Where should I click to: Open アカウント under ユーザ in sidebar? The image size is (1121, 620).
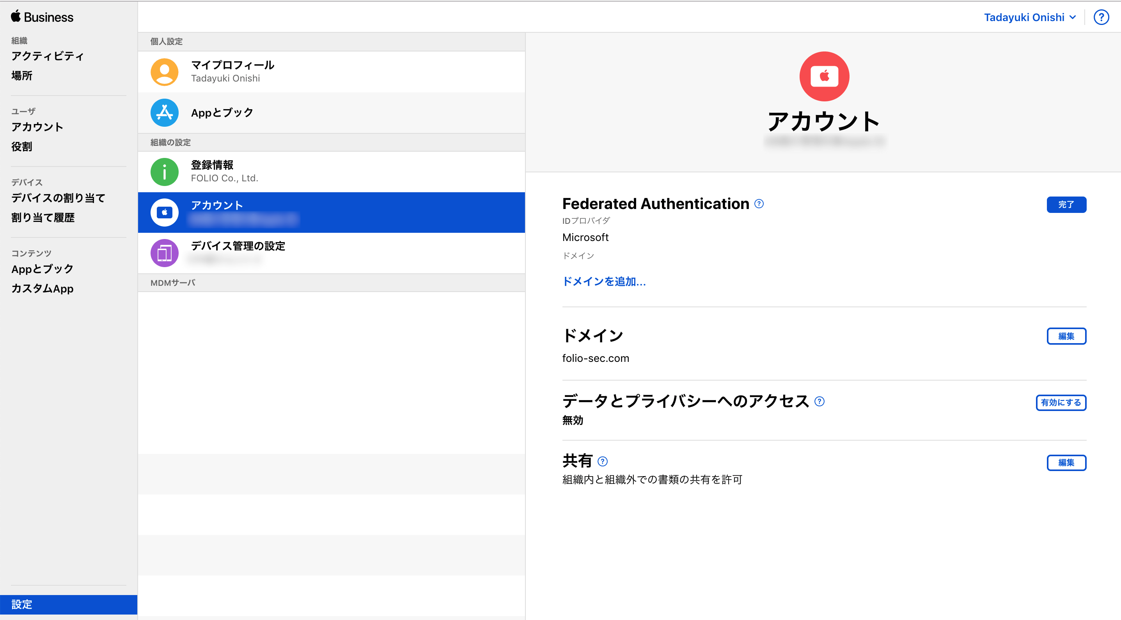37,127
